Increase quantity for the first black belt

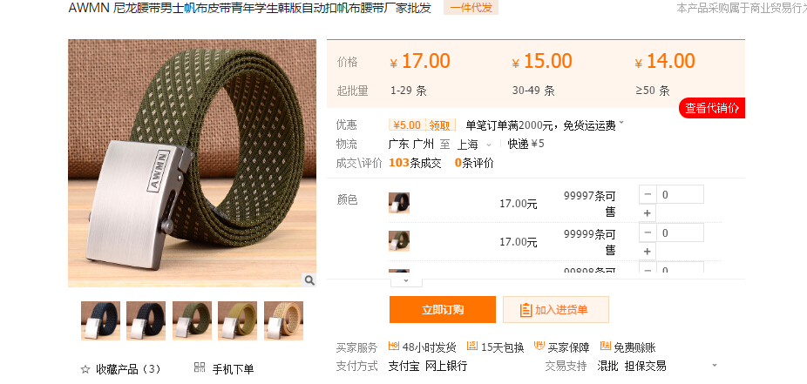point(648,212)
